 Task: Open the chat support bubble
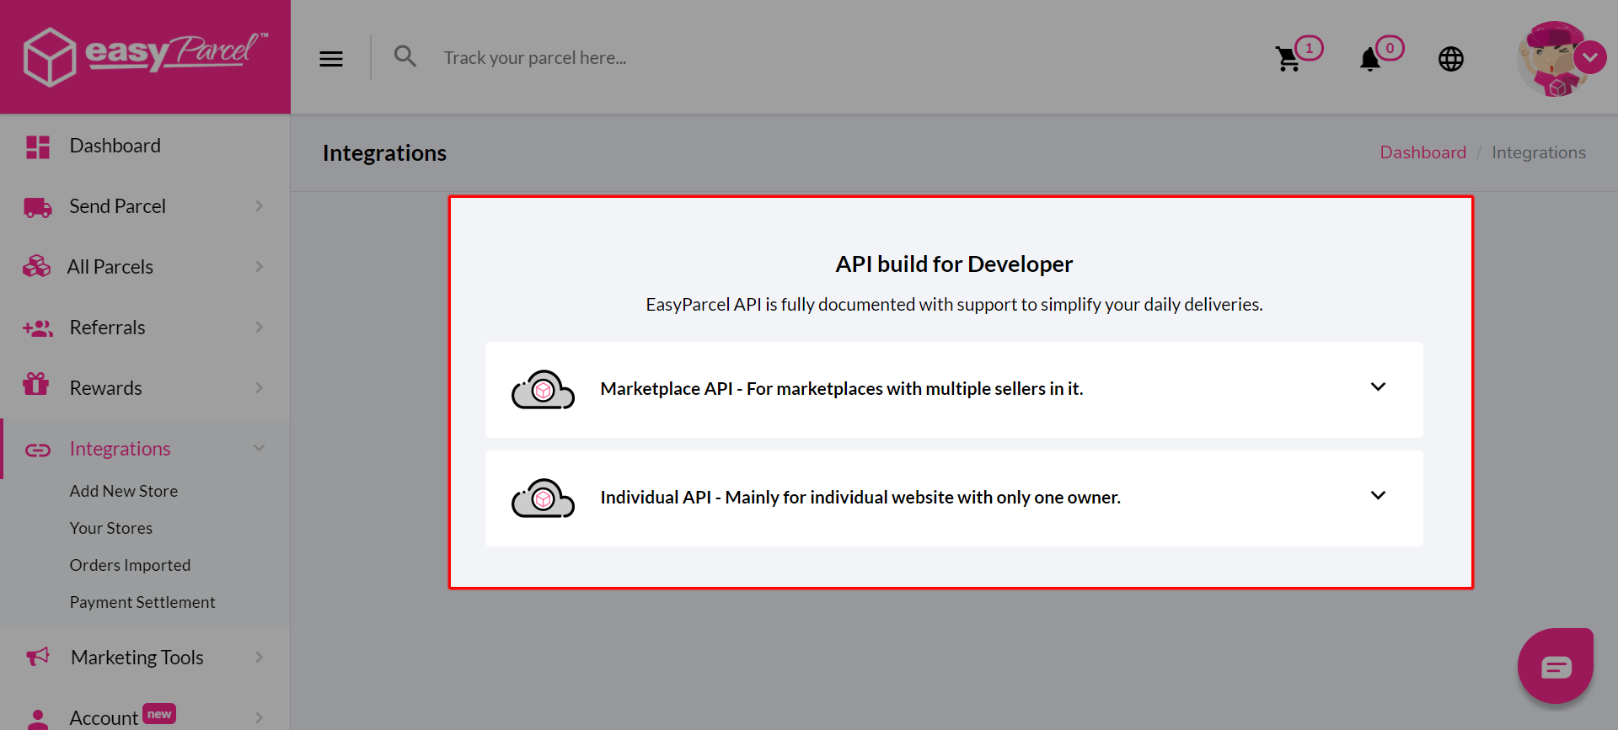click(1556, 666)
